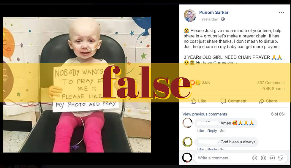Reply to the Amen comment
The width and height of the screenshot is (291, 168).
212,131
